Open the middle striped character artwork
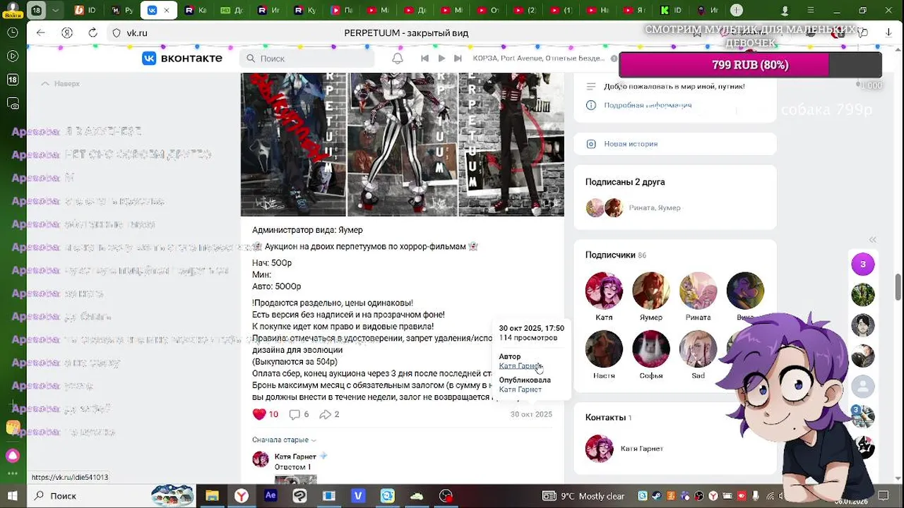This screenshot has width=904, height=508. click(x=403, y=145)
